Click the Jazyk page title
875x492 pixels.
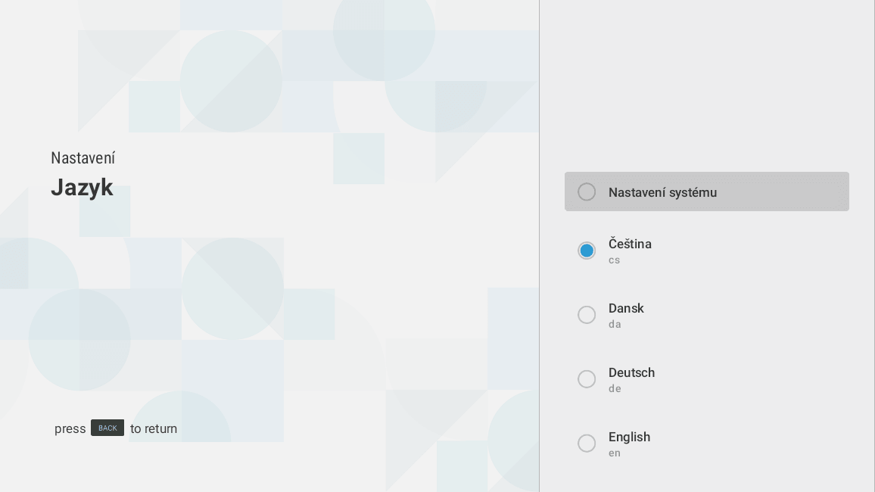click(82, 188)
